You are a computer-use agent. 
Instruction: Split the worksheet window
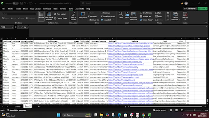(158, 13)
